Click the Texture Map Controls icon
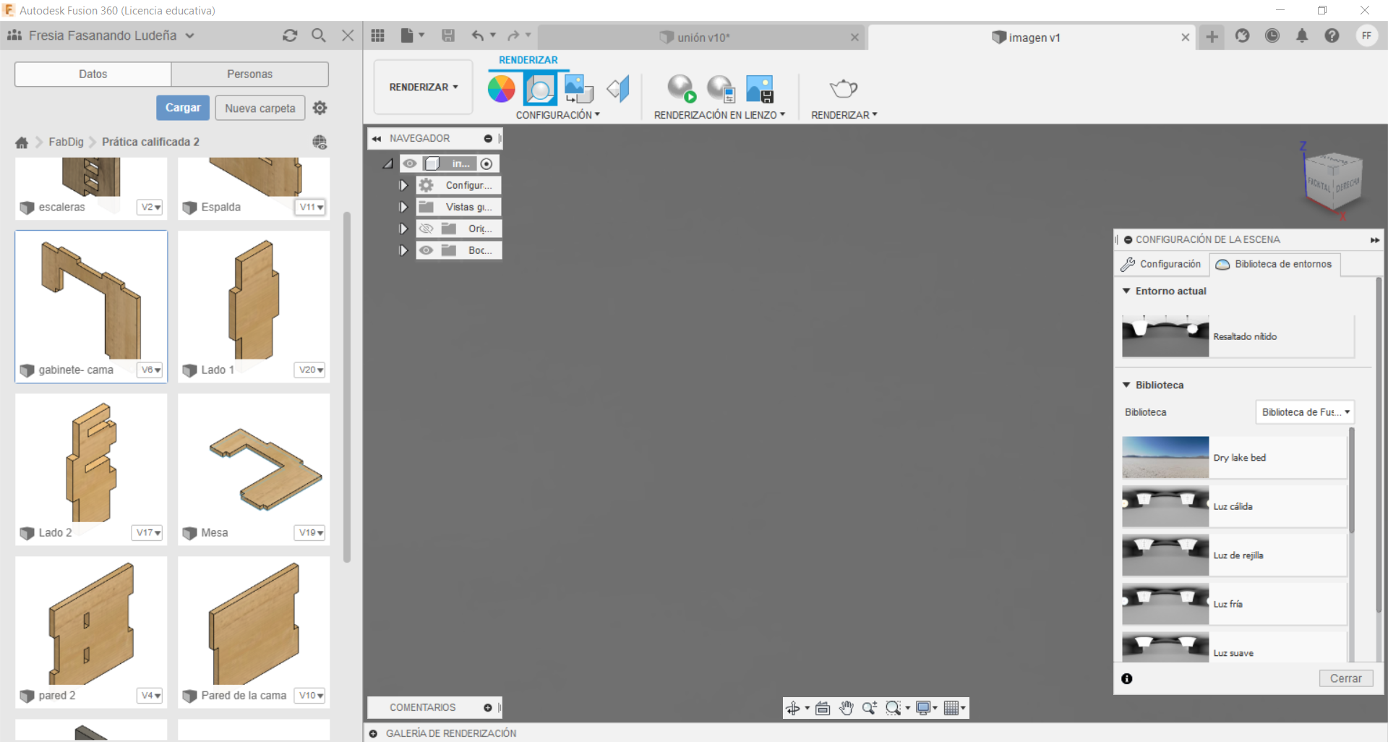The image size is (1388, 742). [618, 89]
